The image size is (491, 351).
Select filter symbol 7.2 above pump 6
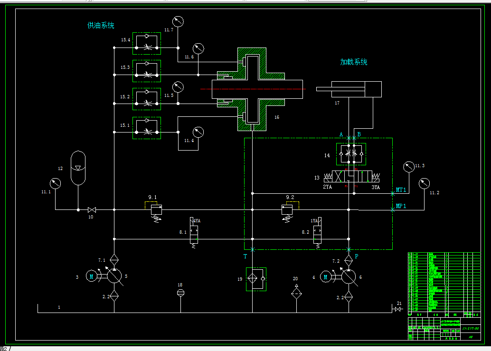click(349, 260)
